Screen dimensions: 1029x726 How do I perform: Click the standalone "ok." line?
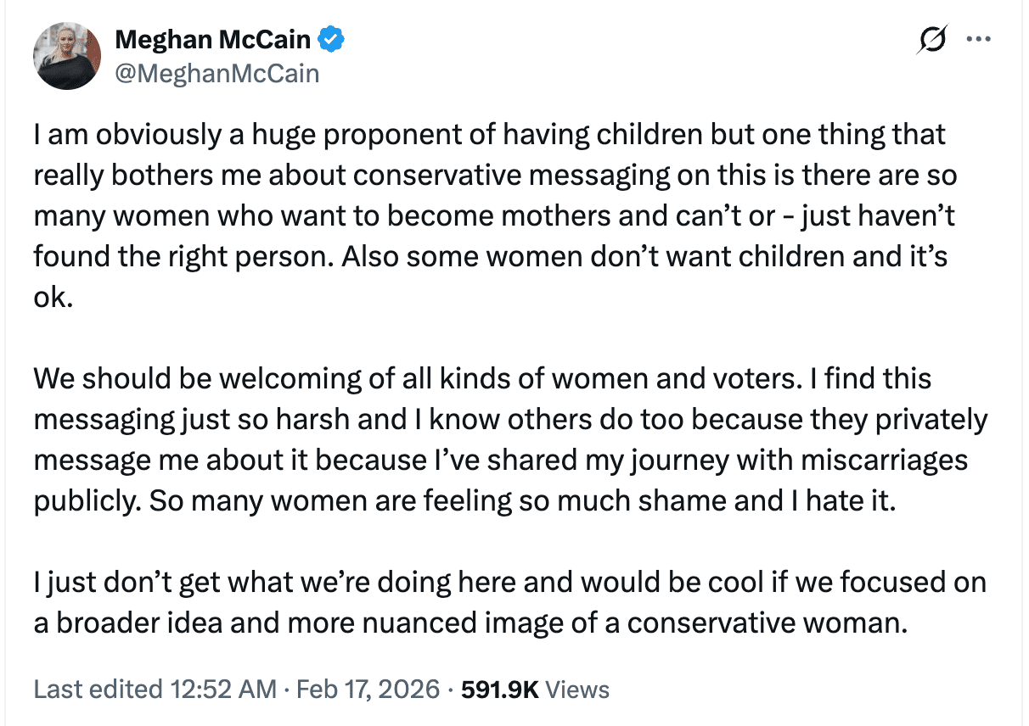click(50, 299)
